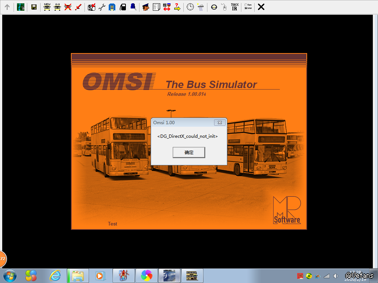Close the Omsi 1.00 error dialog
Viewport: 378px width, 283px height.
click(220, 122)
